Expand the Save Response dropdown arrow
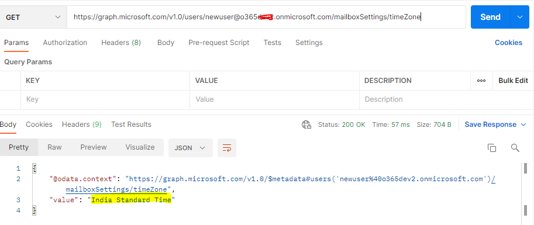The height and width of the screenshot is (225, 534). [523, 124]
